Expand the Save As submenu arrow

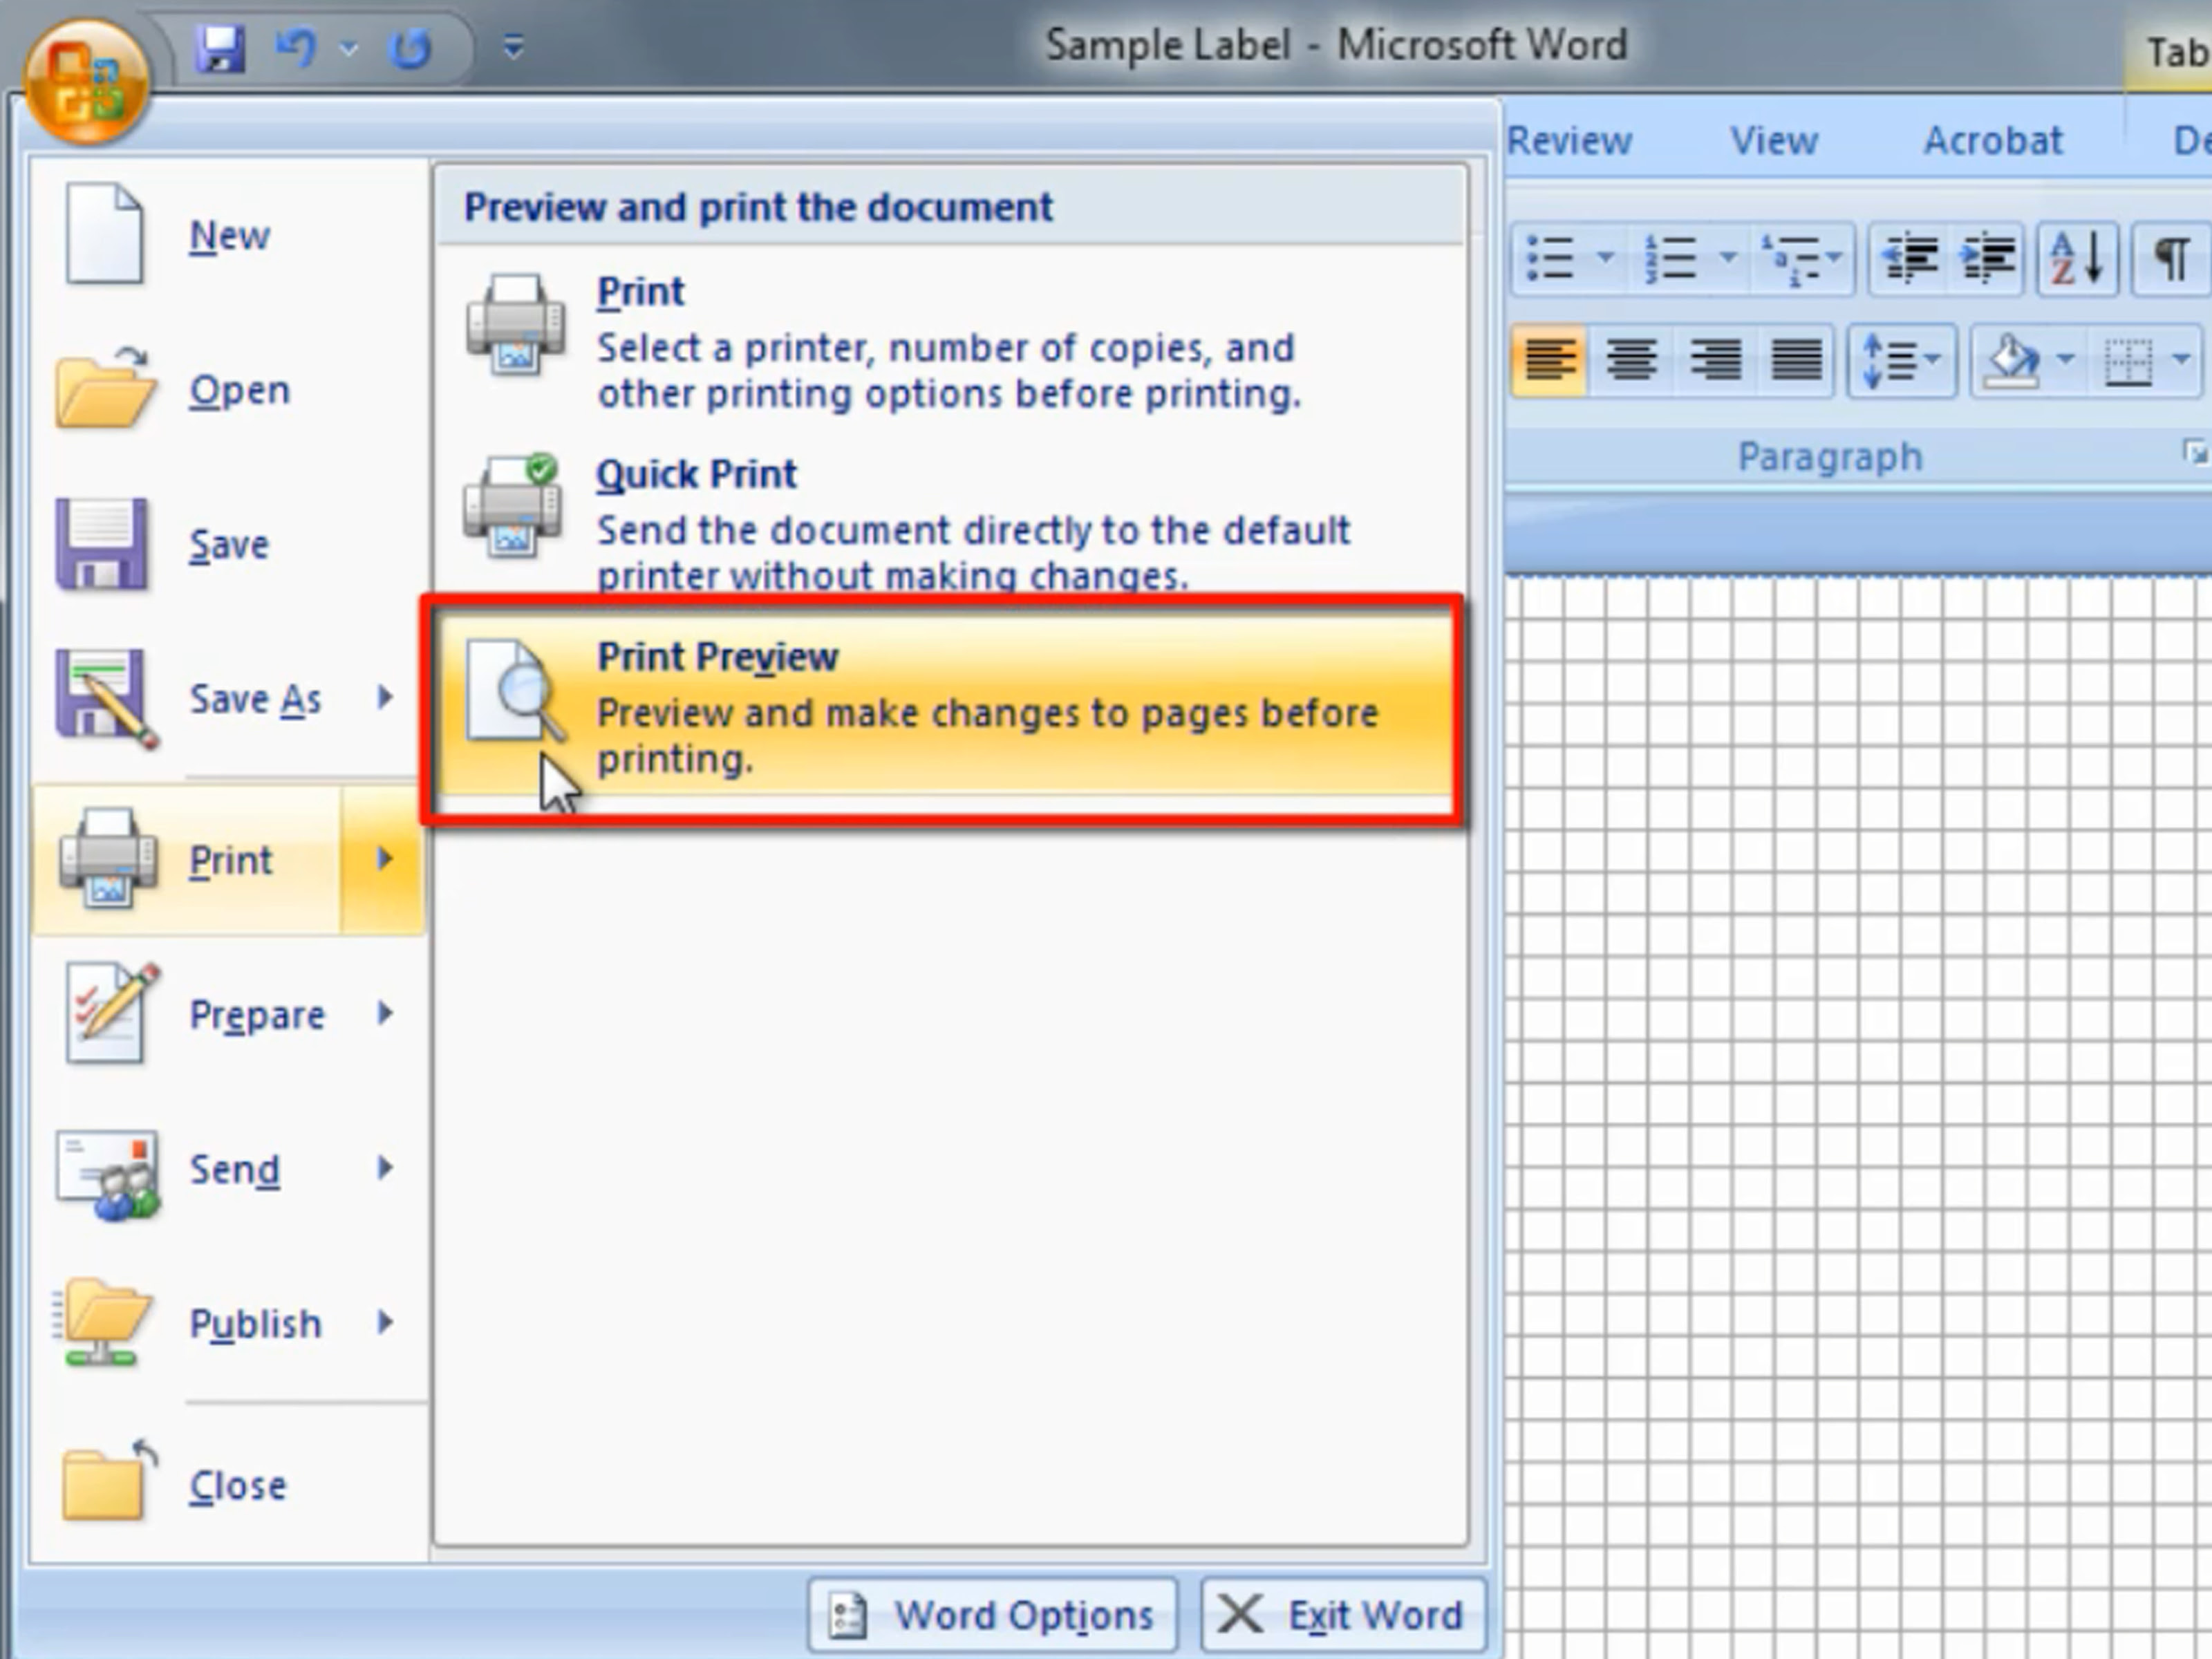coord(385,698)
